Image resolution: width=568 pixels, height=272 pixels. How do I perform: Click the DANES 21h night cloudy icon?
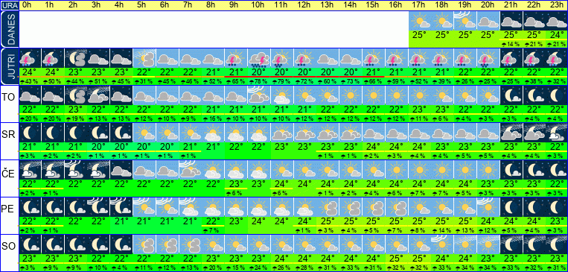click(511, 21)
